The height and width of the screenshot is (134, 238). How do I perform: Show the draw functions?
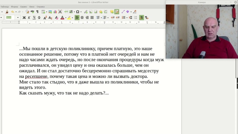[135, 12]
